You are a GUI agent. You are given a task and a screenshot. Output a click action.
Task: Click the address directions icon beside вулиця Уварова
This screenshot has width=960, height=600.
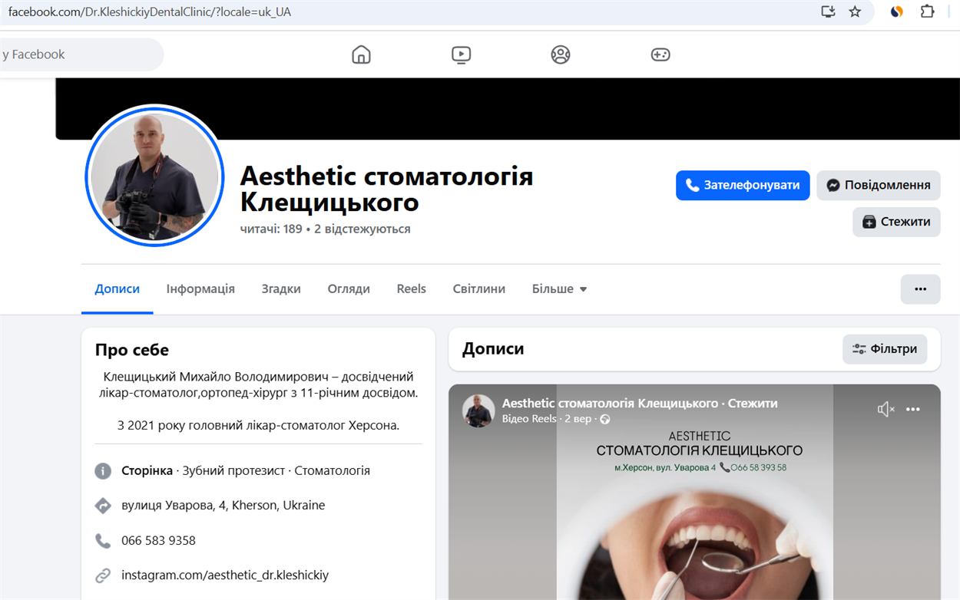pos(103,506)
